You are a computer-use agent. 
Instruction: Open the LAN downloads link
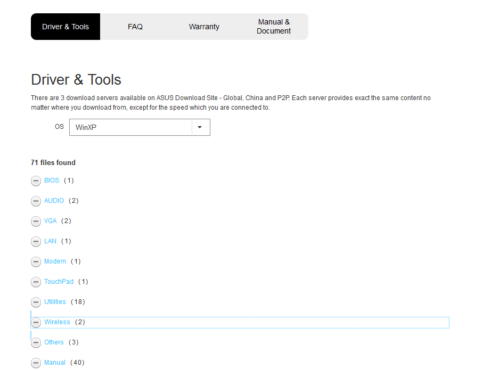51,241
